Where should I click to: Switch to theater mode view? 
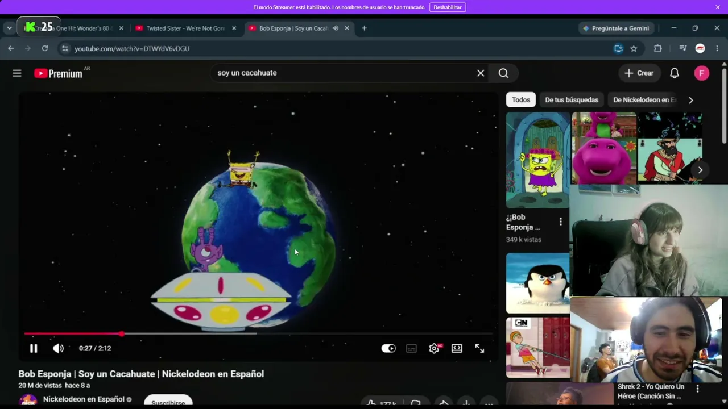coord(457,348)
